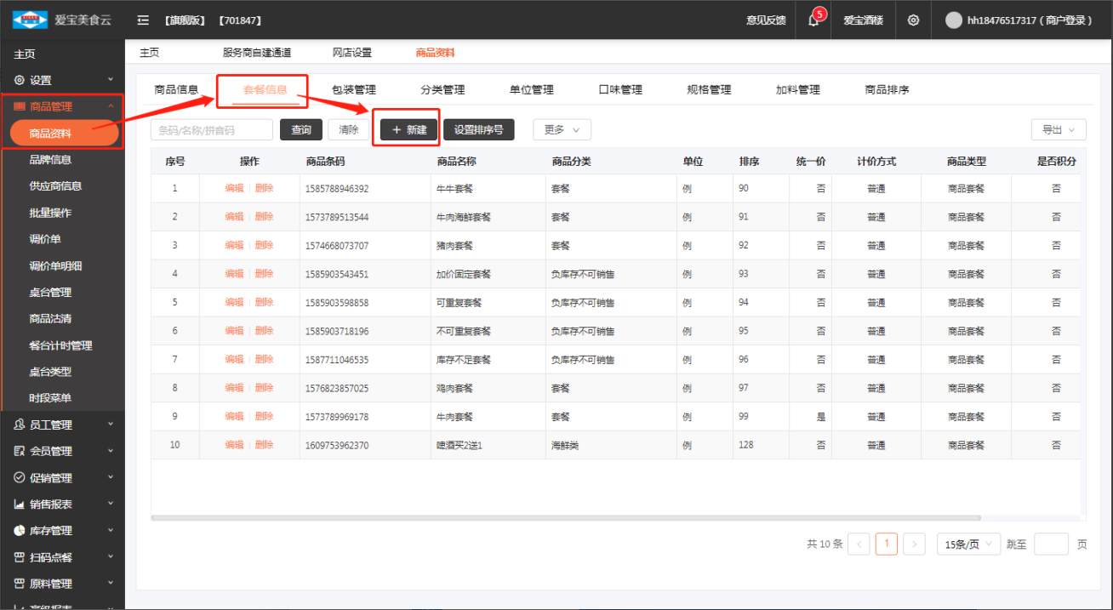Open the 更多 dropdown
The height and width of the screenshot is (610, 1113).
pyautogui.click(x=562, y=130)
